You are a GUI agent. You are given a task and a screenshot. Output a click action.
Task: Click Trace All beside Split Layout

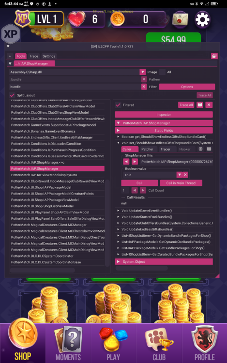205,95
